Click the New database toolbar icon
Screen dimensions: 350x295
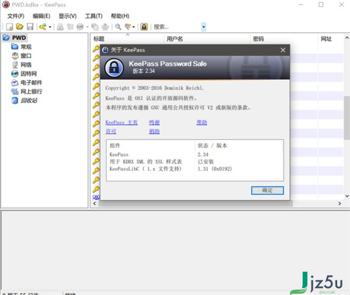coord(10,27)
